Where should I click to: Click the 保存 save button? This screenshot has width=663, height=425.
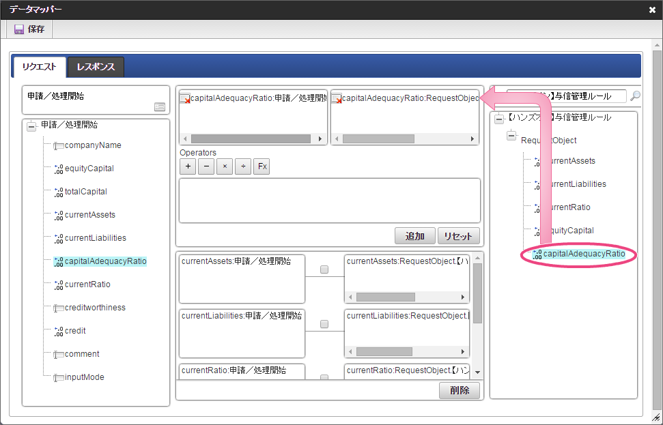(x=29, y=29)
